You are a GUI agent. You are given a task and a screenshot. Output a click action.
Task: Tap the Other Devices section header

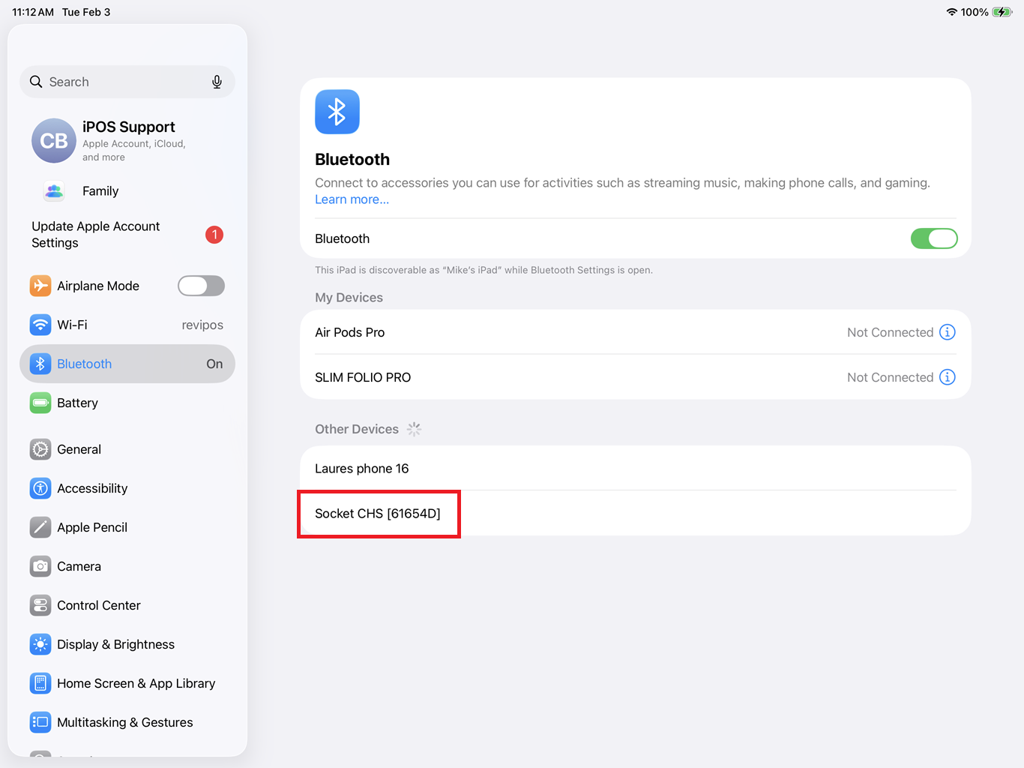click(357, 429)
